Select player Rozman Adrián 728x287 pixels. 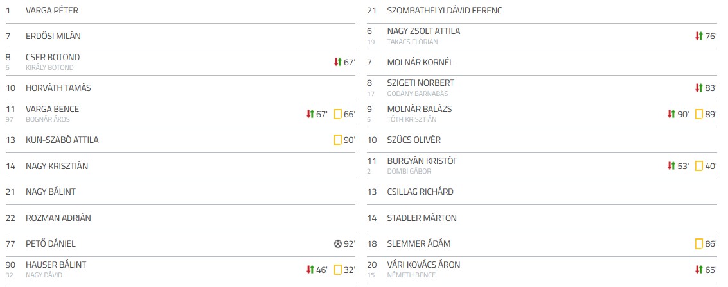(x=58, y=218)
